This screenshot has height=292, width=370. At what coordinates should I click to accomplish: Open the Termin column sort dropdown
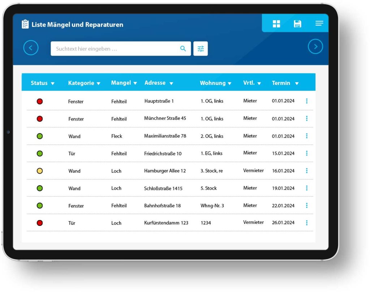297,84
